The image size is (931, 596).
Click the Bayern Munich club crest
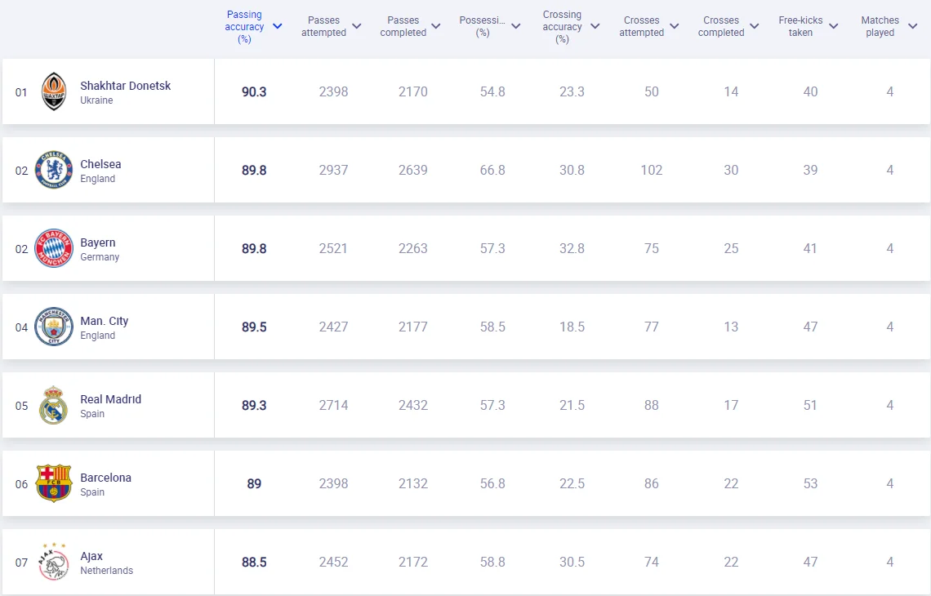(54, 248)
